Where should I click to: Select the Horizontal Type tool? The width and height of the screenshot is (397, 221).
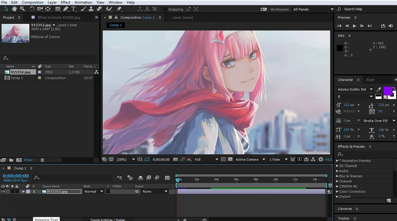click(x=74, y=9)
